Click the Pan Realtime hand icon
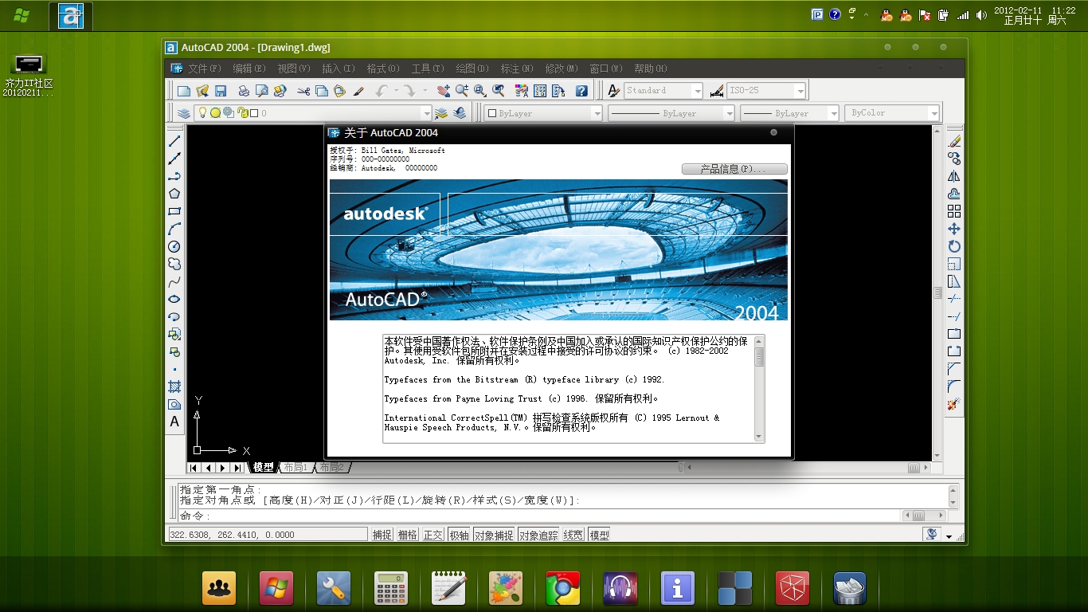 tap(444, 91)
